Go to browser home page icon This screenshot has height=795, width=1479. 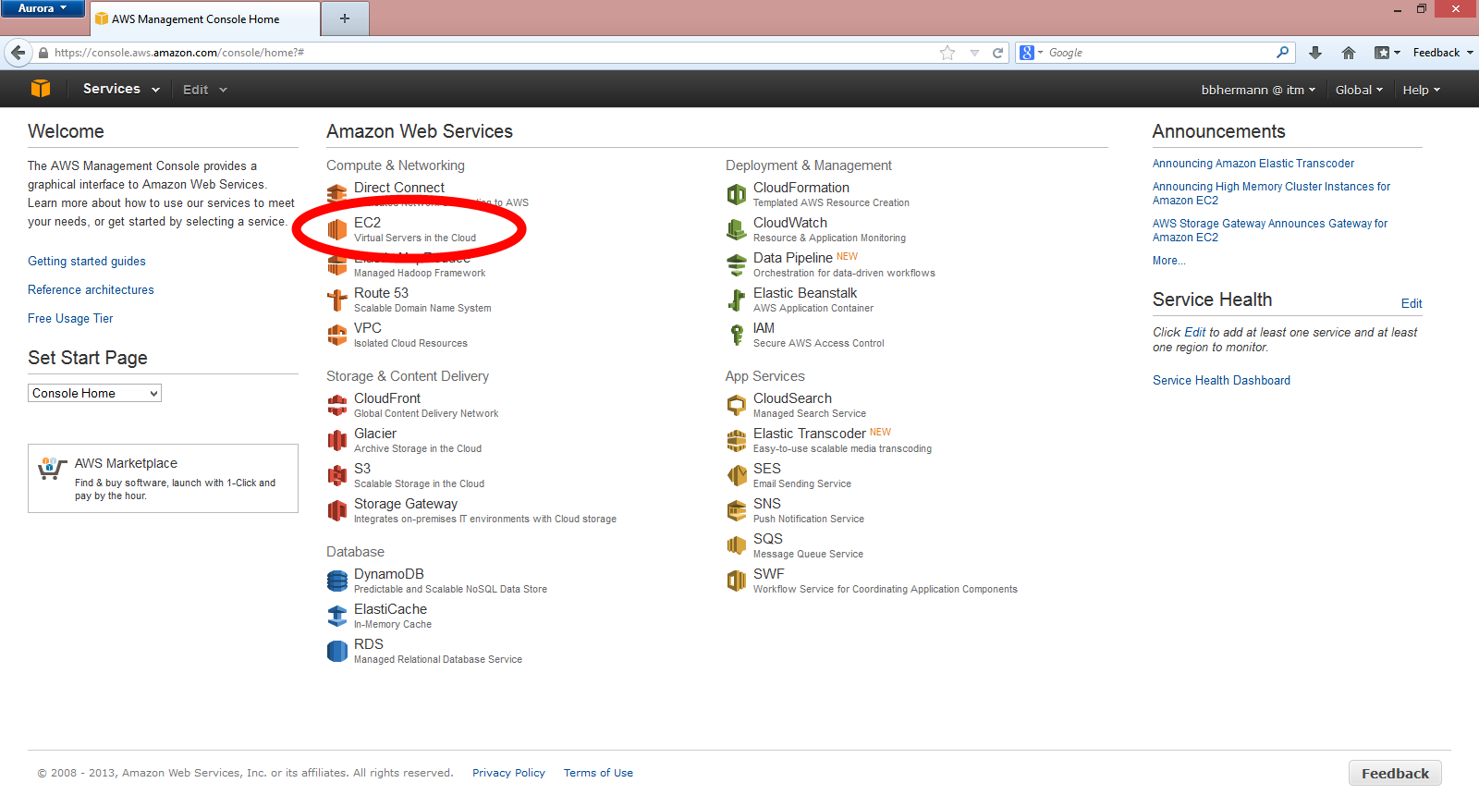coord(1349,53)
